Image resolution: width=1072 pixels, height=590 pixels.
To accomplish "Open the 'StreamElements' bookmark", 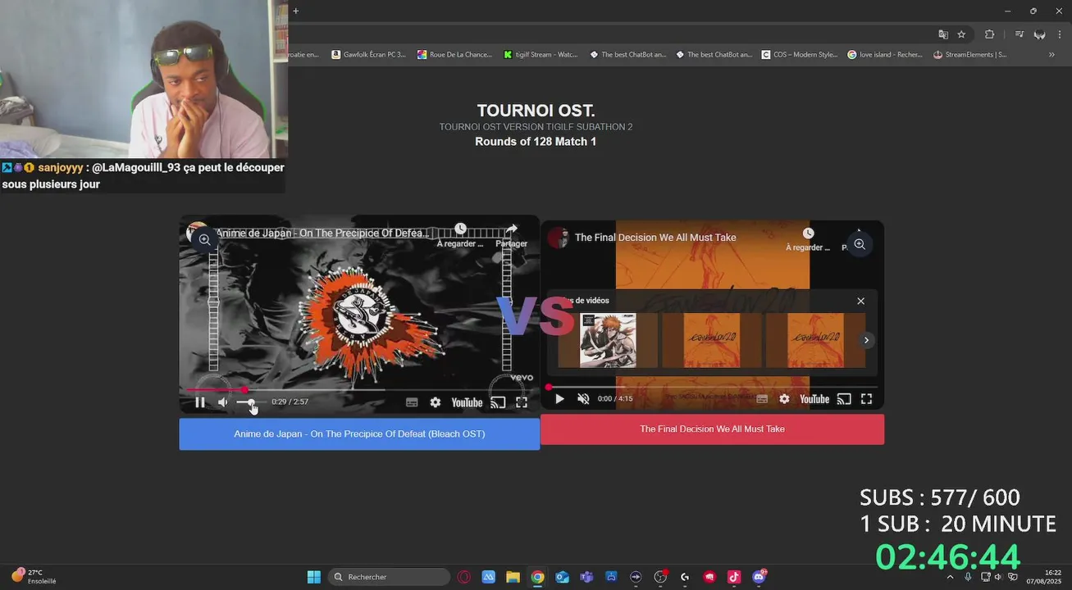I will [970, 55].
